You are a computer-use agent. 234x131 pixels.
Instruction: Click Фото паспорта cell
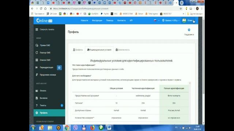[x=174, y=96]
